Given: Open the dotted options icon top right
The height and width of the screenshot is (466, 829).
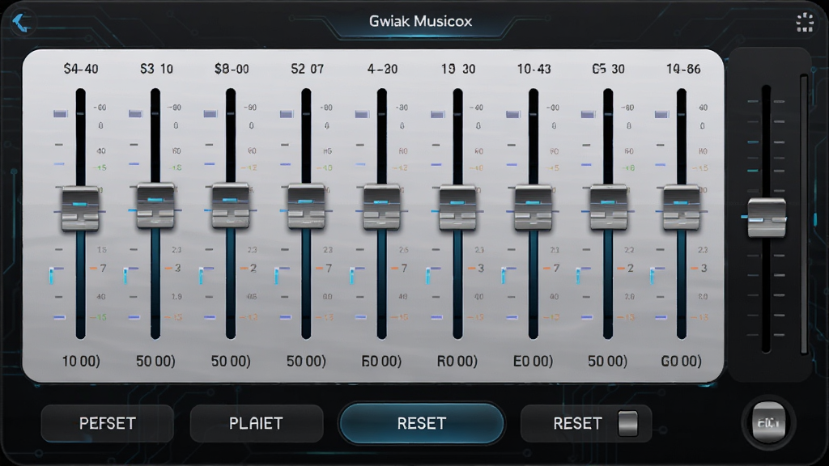Looking at the screenshot, I should (x=805, y=22).
